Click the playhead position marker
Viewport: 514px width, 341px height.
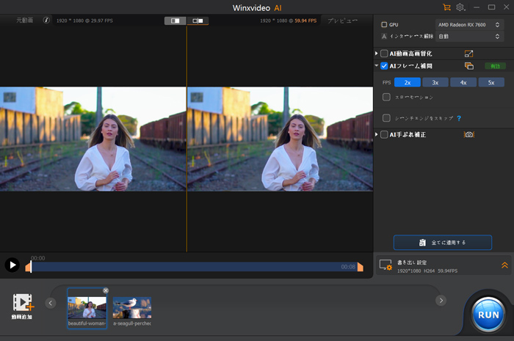pos(31,267)
